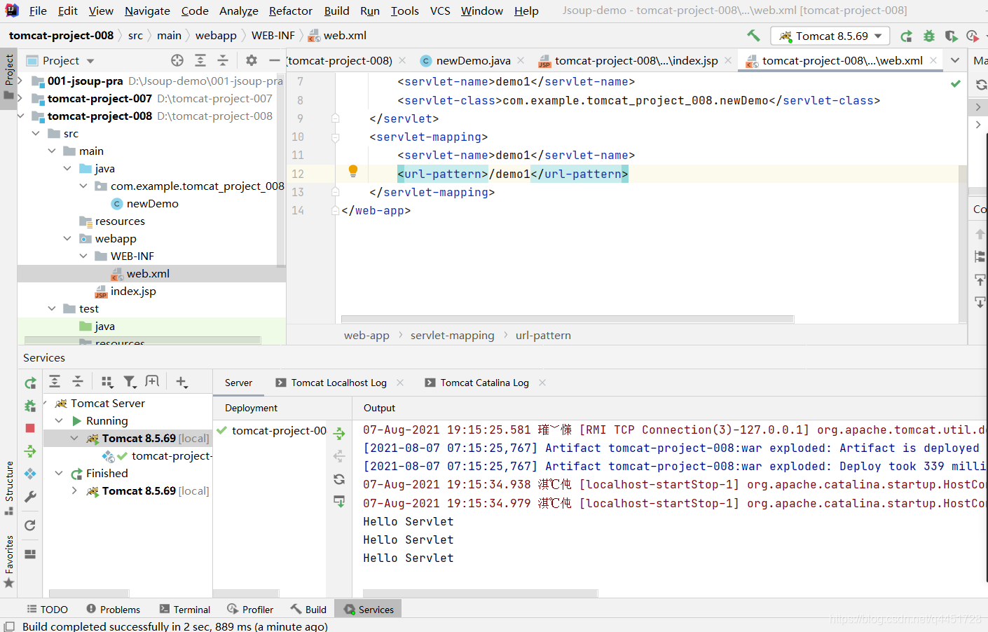The height and width of the screenshot is (632, 988).
Task: Collapse the src folder in Project tree
Action: (36, 133)
